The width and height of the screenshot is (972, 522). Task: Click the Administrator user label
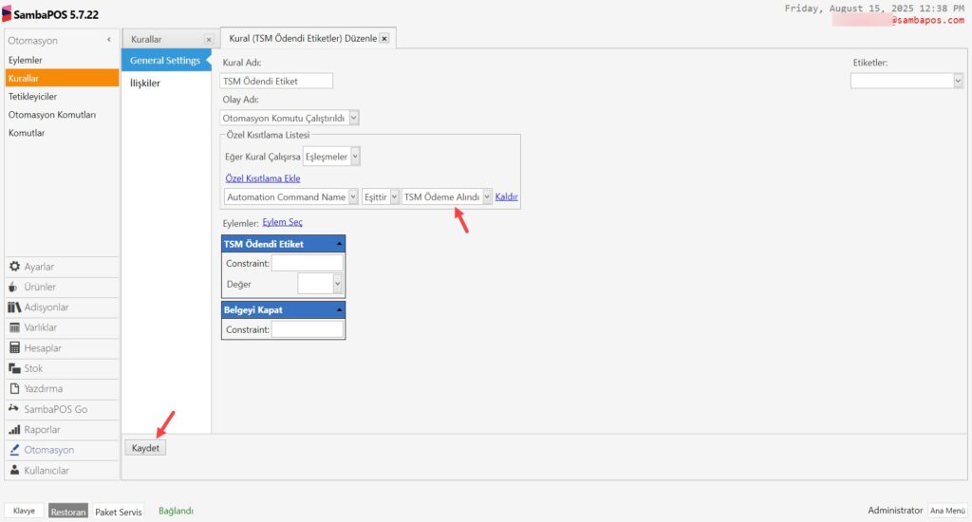(x=895, y=511)
